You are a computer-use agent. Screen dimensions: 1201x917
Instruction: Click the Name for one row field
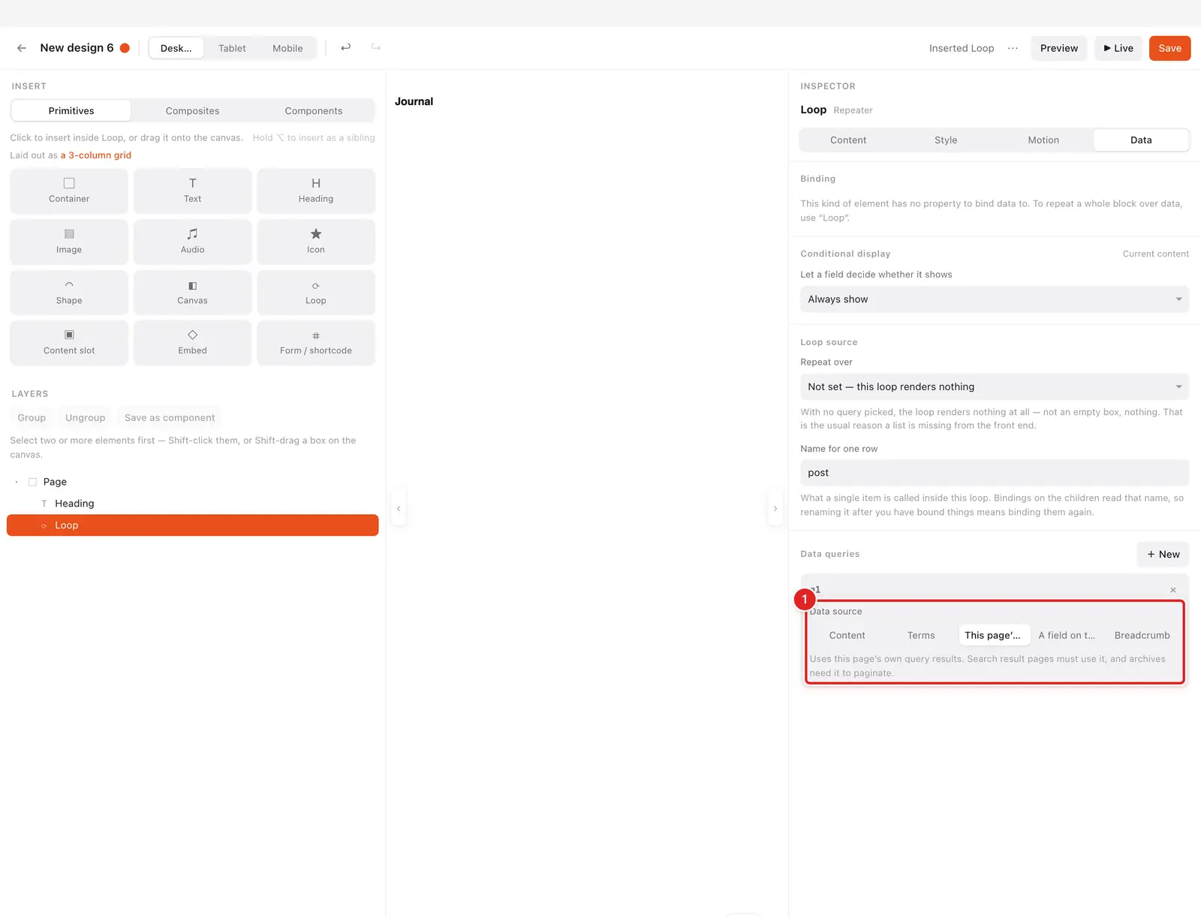pos(995,473)
